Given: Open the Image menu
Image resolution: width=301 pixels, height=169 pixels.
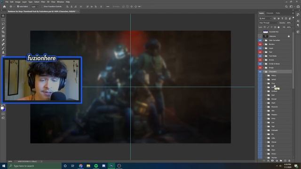Looking at the screenshot, I should (x=18, y=2).
